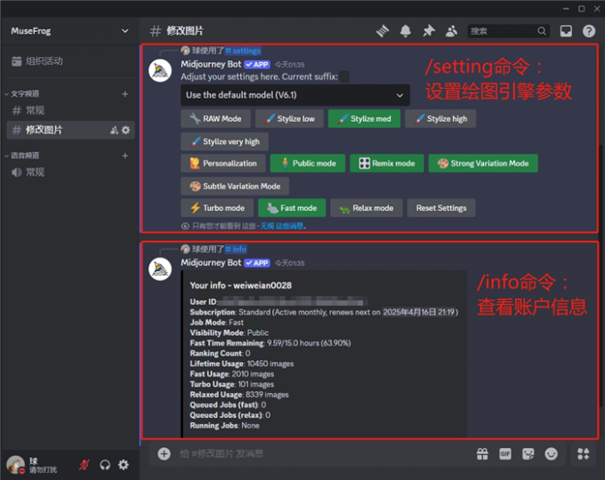The height and width of the screenshot is (480, 605).
Task: Click 'Lifetime Usage: 10450 images' line
Action: (x=241, y=364)
